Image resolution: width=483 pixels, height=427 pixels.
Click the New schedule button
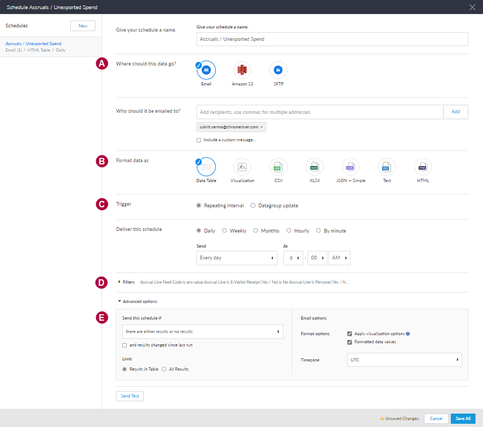(83, 25)
